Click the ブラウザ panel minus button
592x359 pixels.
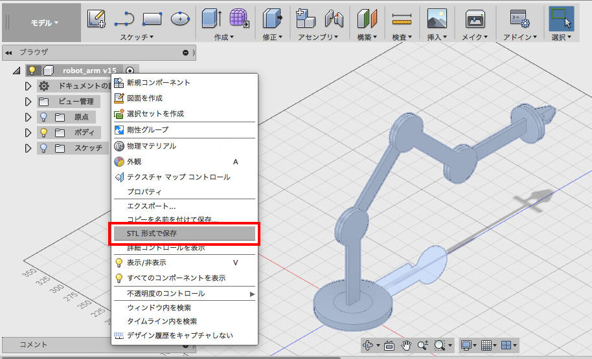[185, 52]
